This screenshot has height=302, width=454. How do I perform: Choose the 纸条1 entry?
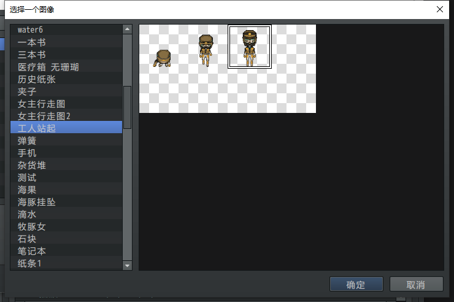[66, 263]
